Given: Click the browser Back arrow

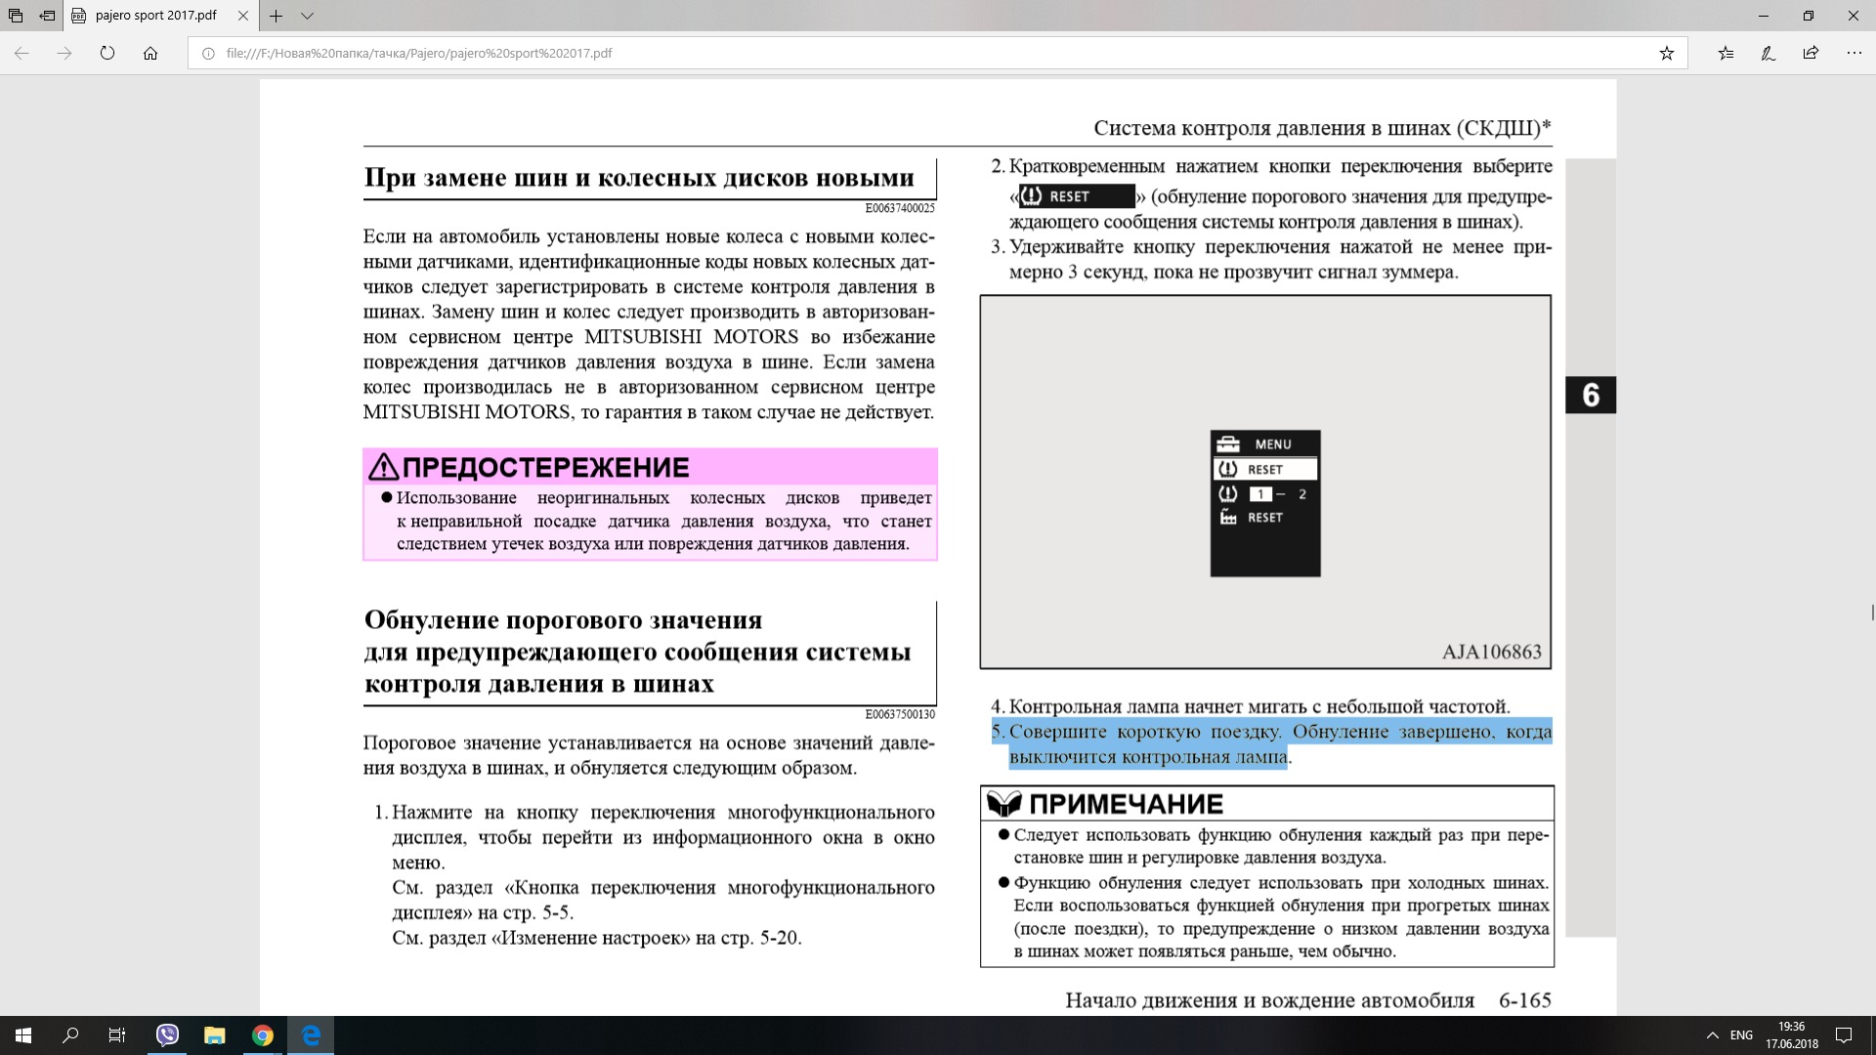Looking at the screenshot, I should click(x=21, y=54).
